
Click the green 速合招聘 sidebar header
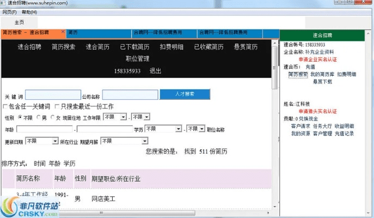[322, 35]
